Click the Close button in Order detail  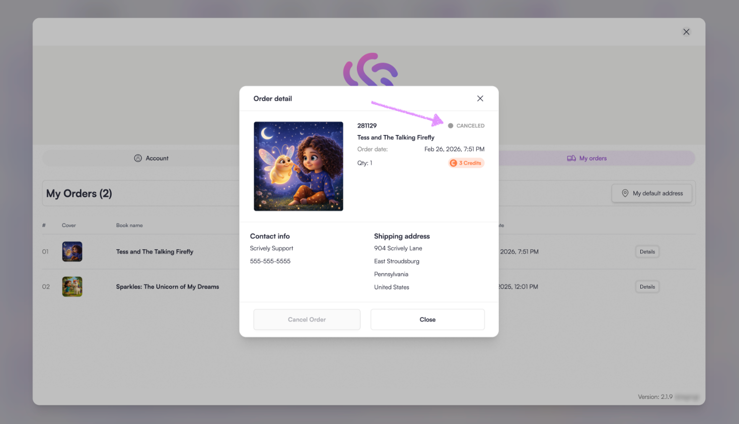tap(427, 320)
